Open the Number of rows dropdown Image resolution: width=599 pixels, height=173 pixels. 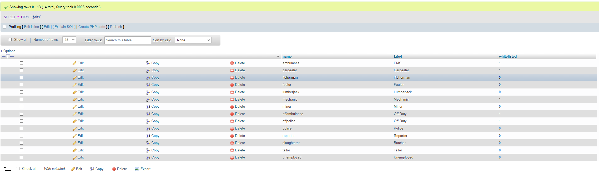pyautogui.click(x=69, y=40)
